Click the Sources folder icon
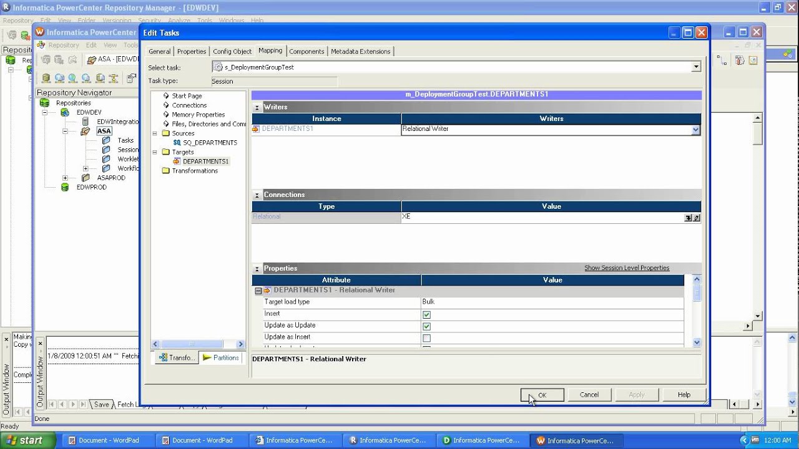Viewport: 799px width, 449px height. click(165, 133)
